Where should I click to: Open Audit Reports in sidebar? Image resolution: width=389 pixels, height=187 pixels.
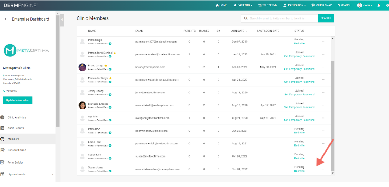click(16, 128)
